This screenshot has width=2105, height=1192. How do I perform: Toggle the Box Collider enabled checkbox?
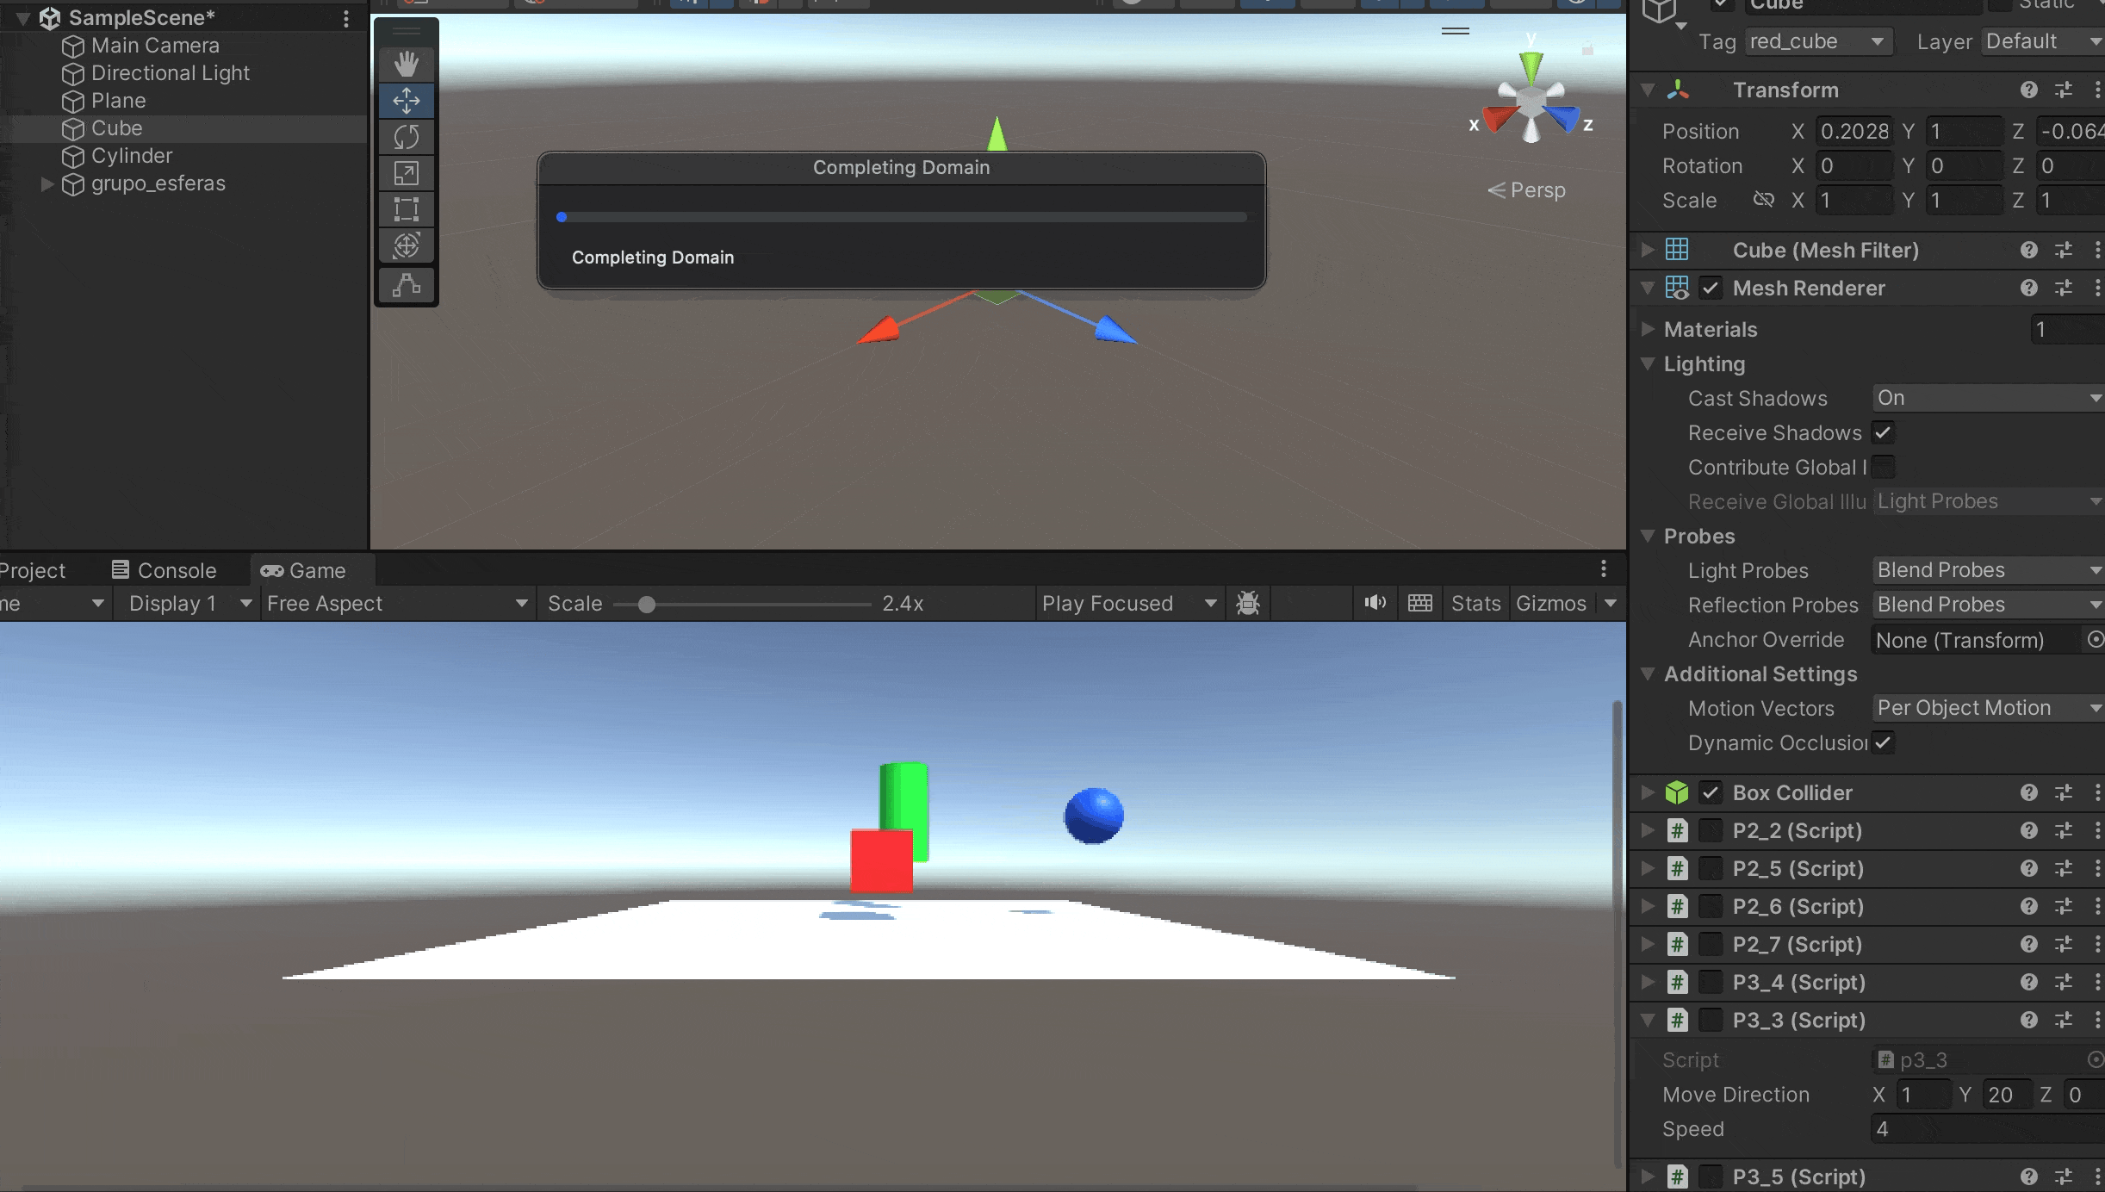[x=1711, y=792]
